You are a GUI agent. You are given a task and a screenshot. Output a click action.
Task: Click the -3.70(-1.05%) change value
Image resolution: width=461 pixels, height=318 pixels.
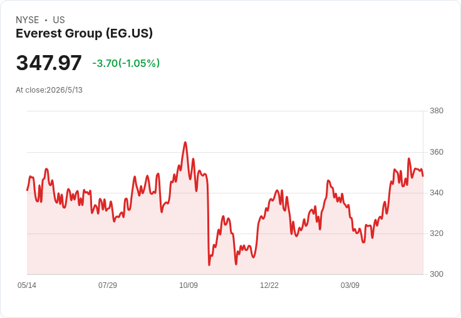click(x=126, y=63)
